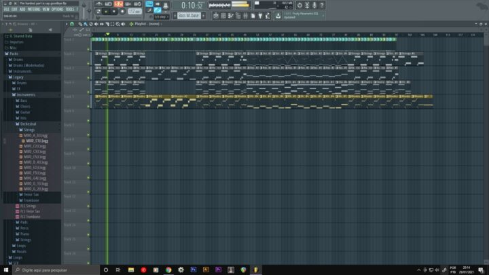This screenshot has width=489, height=275.
Task: Open the PATTERNS menu
Action: [33, 10]
